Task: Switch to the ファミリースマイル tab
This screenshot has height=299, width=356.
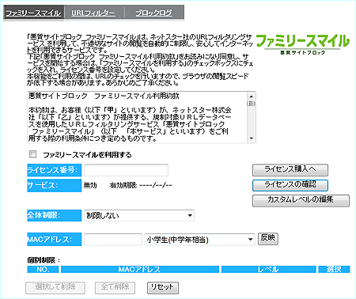Action: click(x=33, y=13)
